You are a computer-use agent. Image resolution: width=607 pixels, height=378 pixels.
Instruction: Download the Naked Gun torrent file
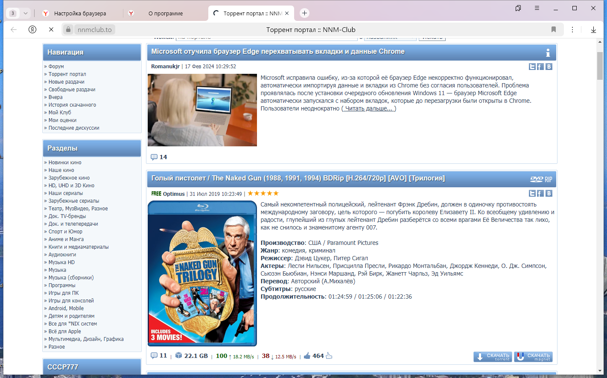(x=493, y=357)
